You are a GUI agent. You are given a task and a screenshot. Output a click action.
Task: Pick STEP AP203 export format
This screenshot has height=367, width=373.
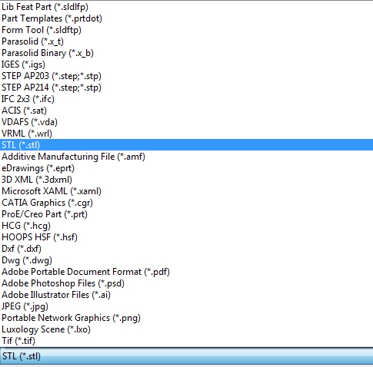[186, 76]
